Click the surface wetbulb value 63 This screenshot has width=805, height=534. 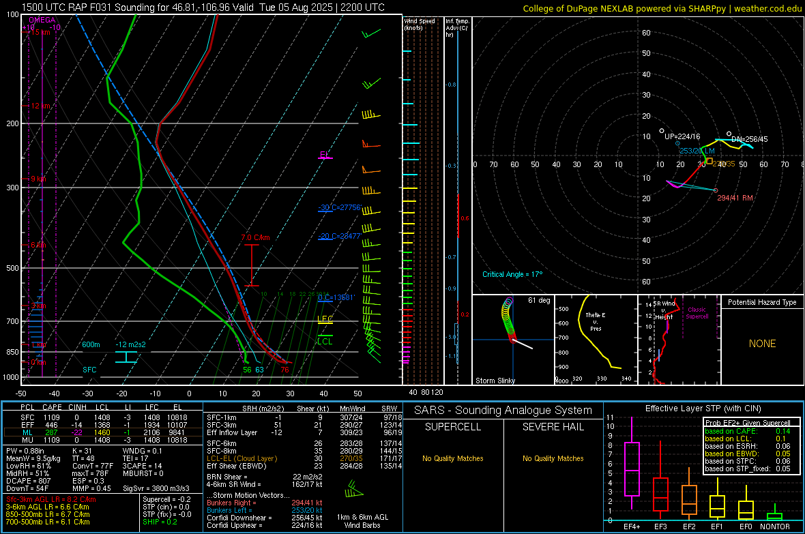259,370
